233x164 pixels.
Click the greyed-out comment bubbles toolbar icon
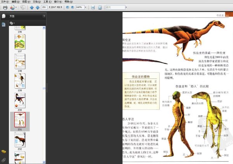(23, 7)
